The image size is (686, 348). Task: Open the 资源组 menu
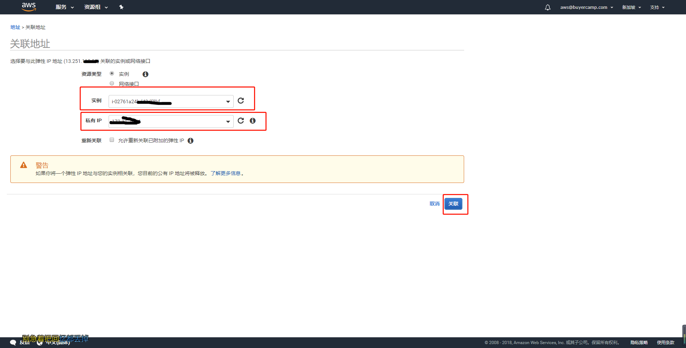[x=96, y=7]
